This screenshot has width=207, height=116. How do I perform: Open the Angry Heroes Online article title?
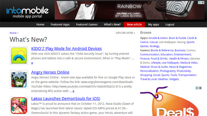coord(50,72)
